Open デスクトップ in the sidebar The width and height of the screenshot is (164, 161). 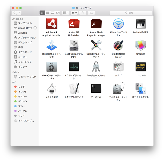(25, 42)
